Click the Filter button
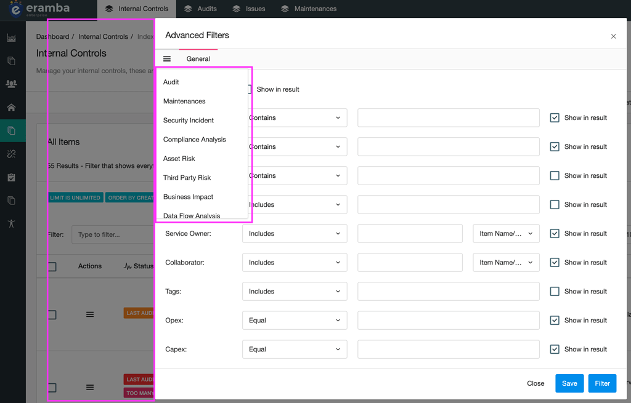631x403 pixels. click(603, 383)
